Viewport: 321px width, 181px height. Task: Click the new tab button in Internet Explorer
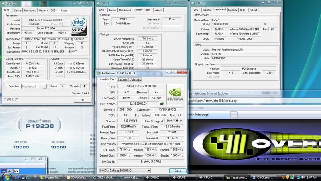click(234, 115)
